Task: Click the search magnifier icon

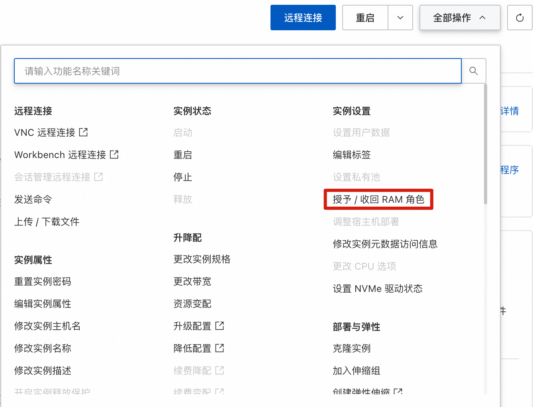Action: click(474, 71)
